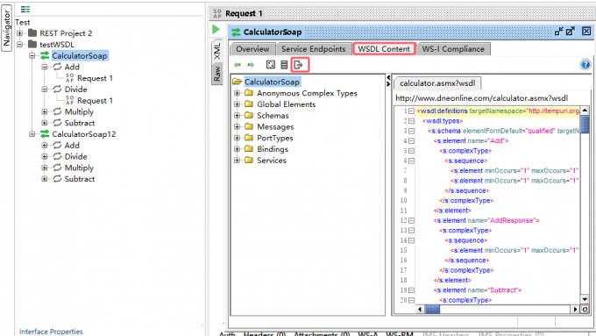This screenshot has width=596, height=336.
Task: Collapse XML fold marker on line 1
Action: coord(411,111)
